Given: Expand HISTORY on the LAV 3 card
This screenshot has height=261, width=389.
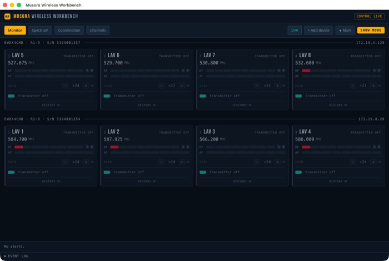Looking at the screenshot, I should 242,181.
